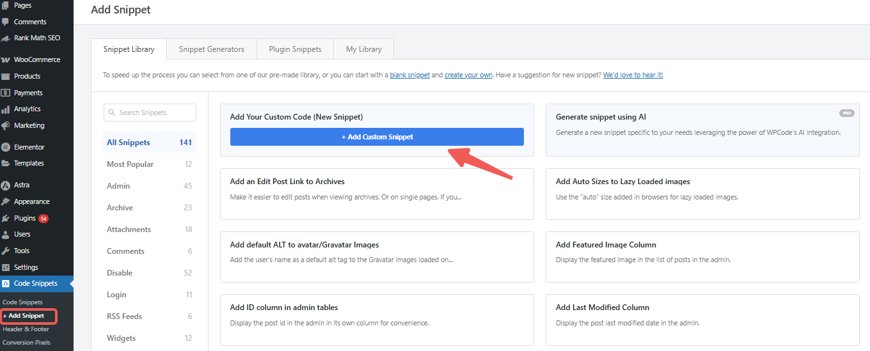Open Rank Math SEO sidebar icon
This screenshot has height=351, width=870.
click(x=6, y=38)
